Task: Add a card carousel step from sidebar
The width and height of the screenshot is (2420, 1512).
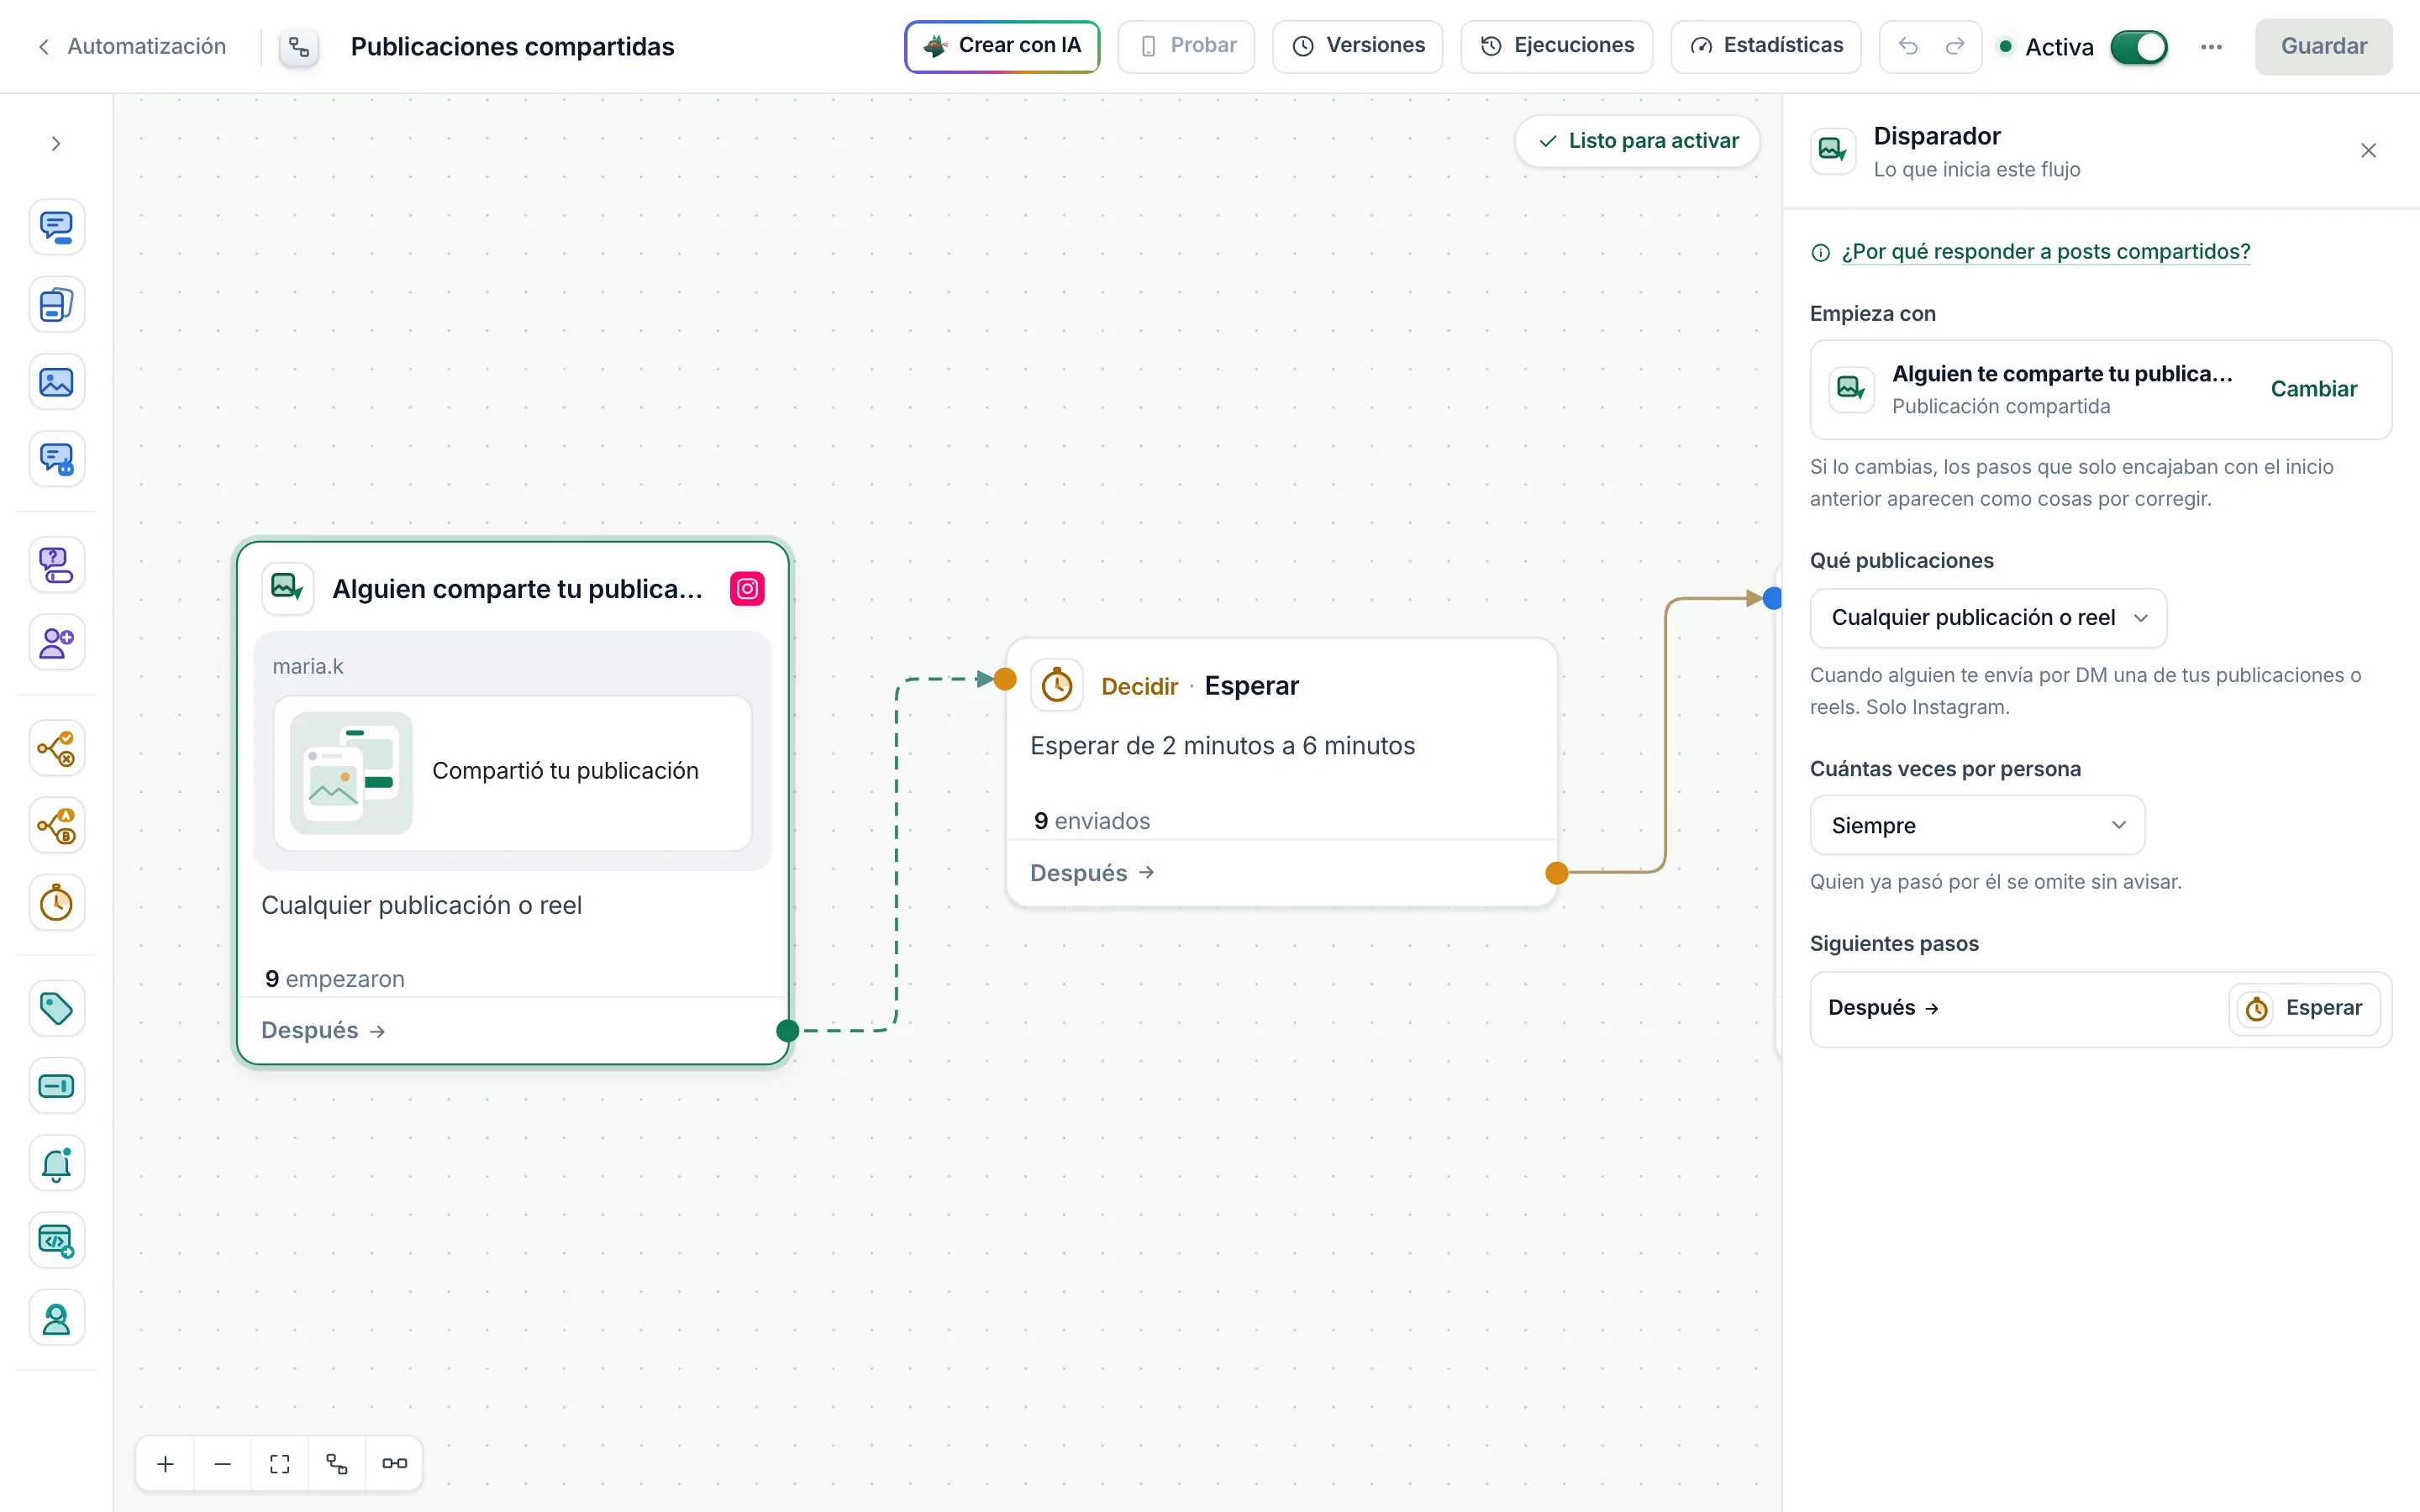Action: coord(56,304)
